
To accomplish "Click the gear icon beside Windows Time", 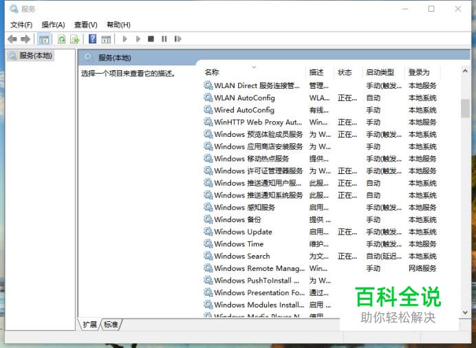I will pyautogui.click(x=208, y=244).
